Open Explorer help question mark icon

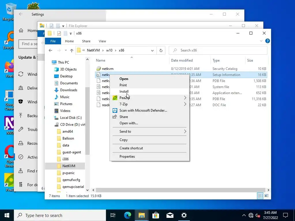[267, 41]
